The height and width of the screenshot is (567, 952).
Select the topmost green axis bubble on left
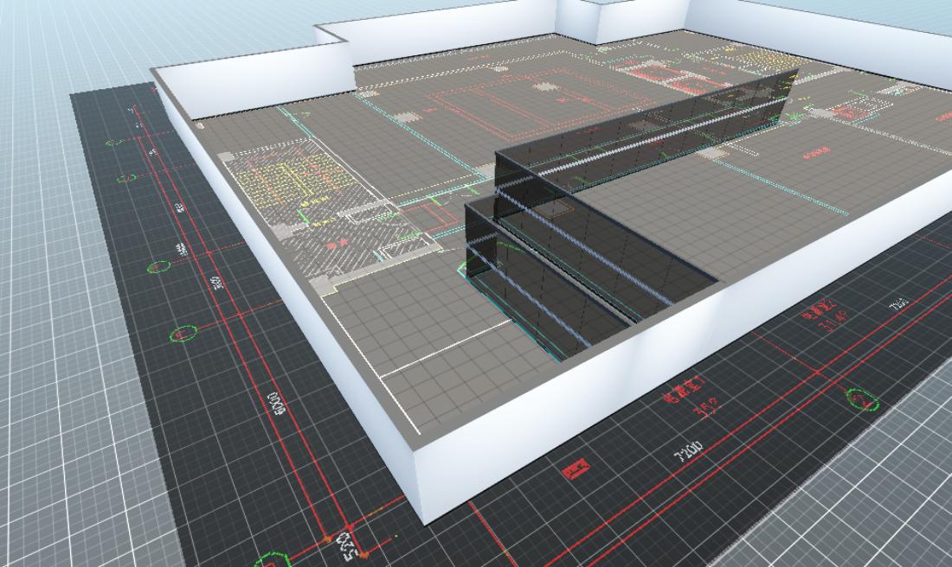[114, 143]
